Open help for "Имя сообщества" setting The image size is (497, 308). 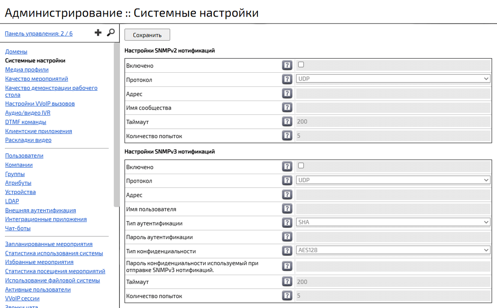tap(287, 107)
